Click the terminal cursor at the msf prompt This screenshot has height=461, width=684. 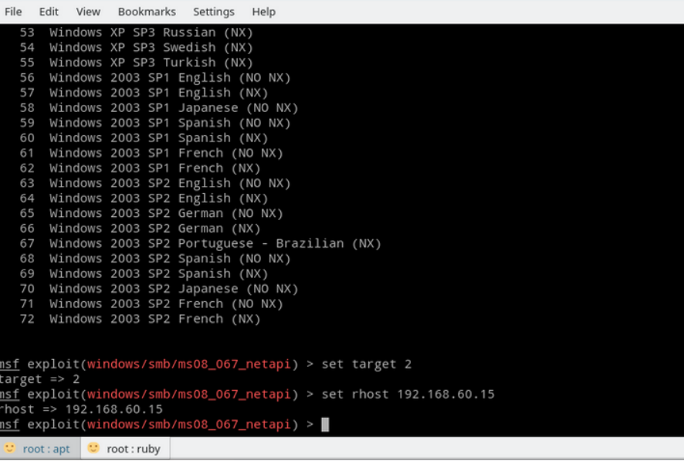(x=325, y=425)
